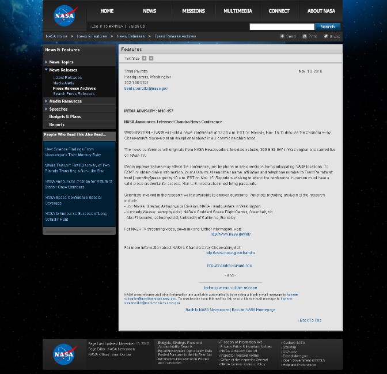Open Reports in sidebar
This screenshot has width=387, height=374.
57,124
